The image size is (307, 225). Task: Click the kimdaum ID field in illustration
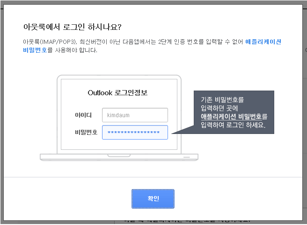pyautogui.click(x=135, y=115)
